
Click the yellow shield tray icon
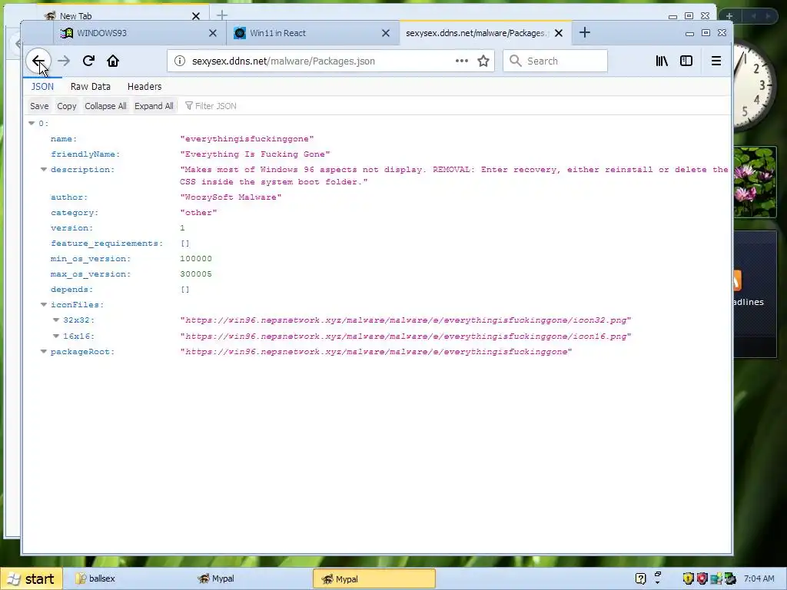coord(688,579)
